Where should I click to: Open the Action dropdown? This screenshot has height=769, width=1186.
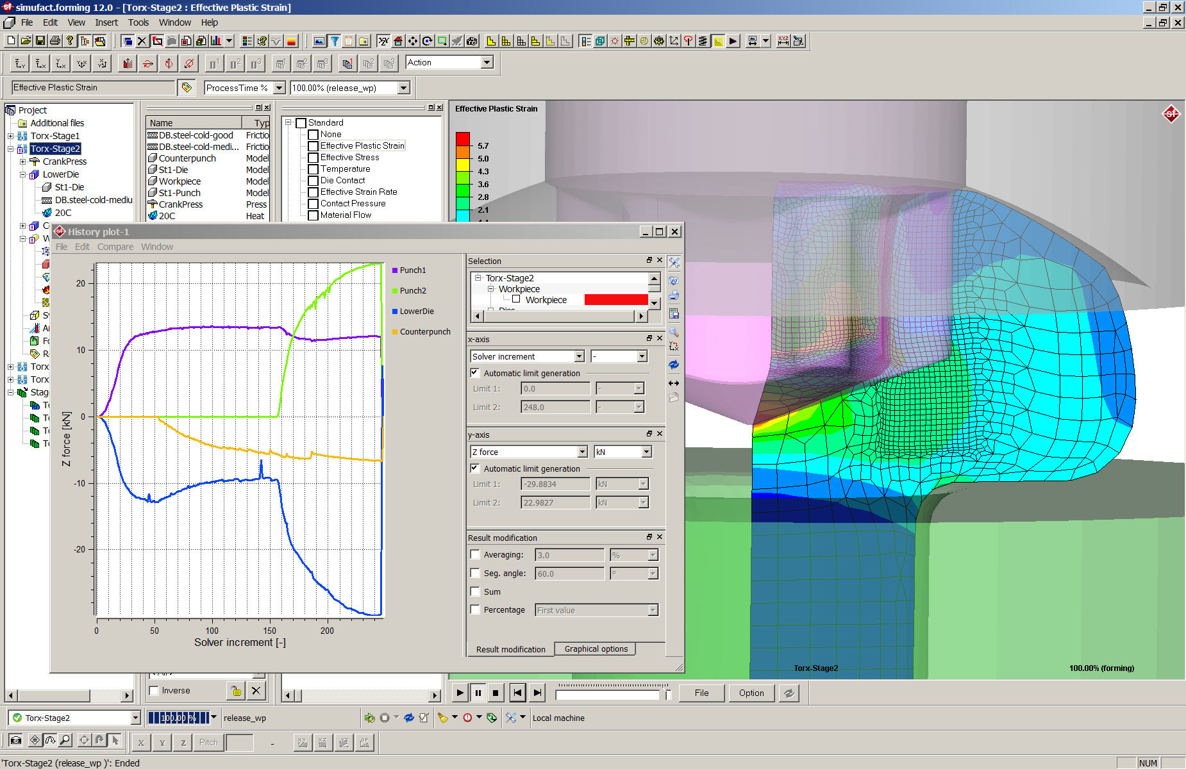tap(487, 63)
